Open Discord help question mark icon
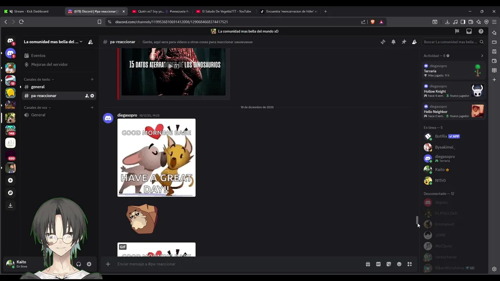 (481, 31)
